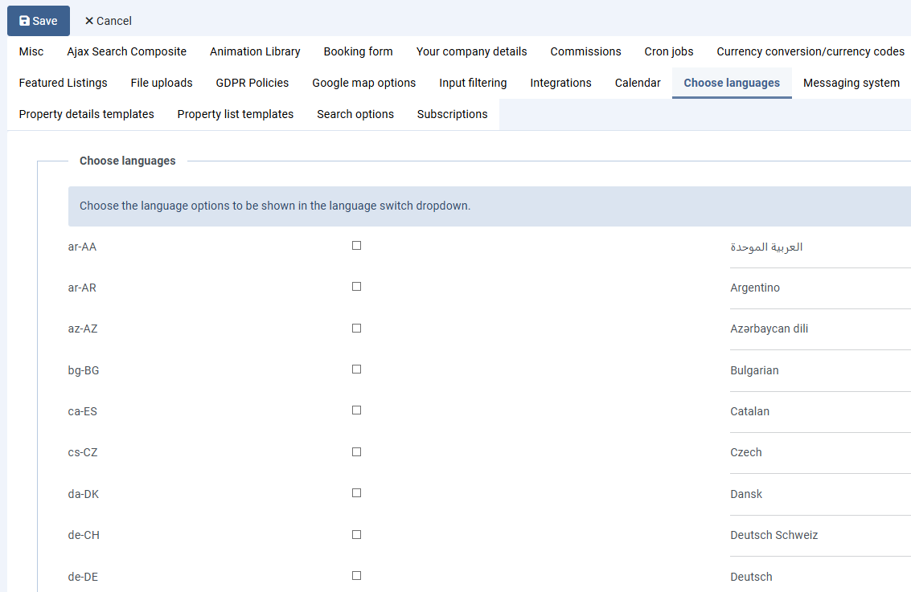Select the ca-ES Catalan checkbox
Screen dimensions: 911x592
(x=356, y=410)
